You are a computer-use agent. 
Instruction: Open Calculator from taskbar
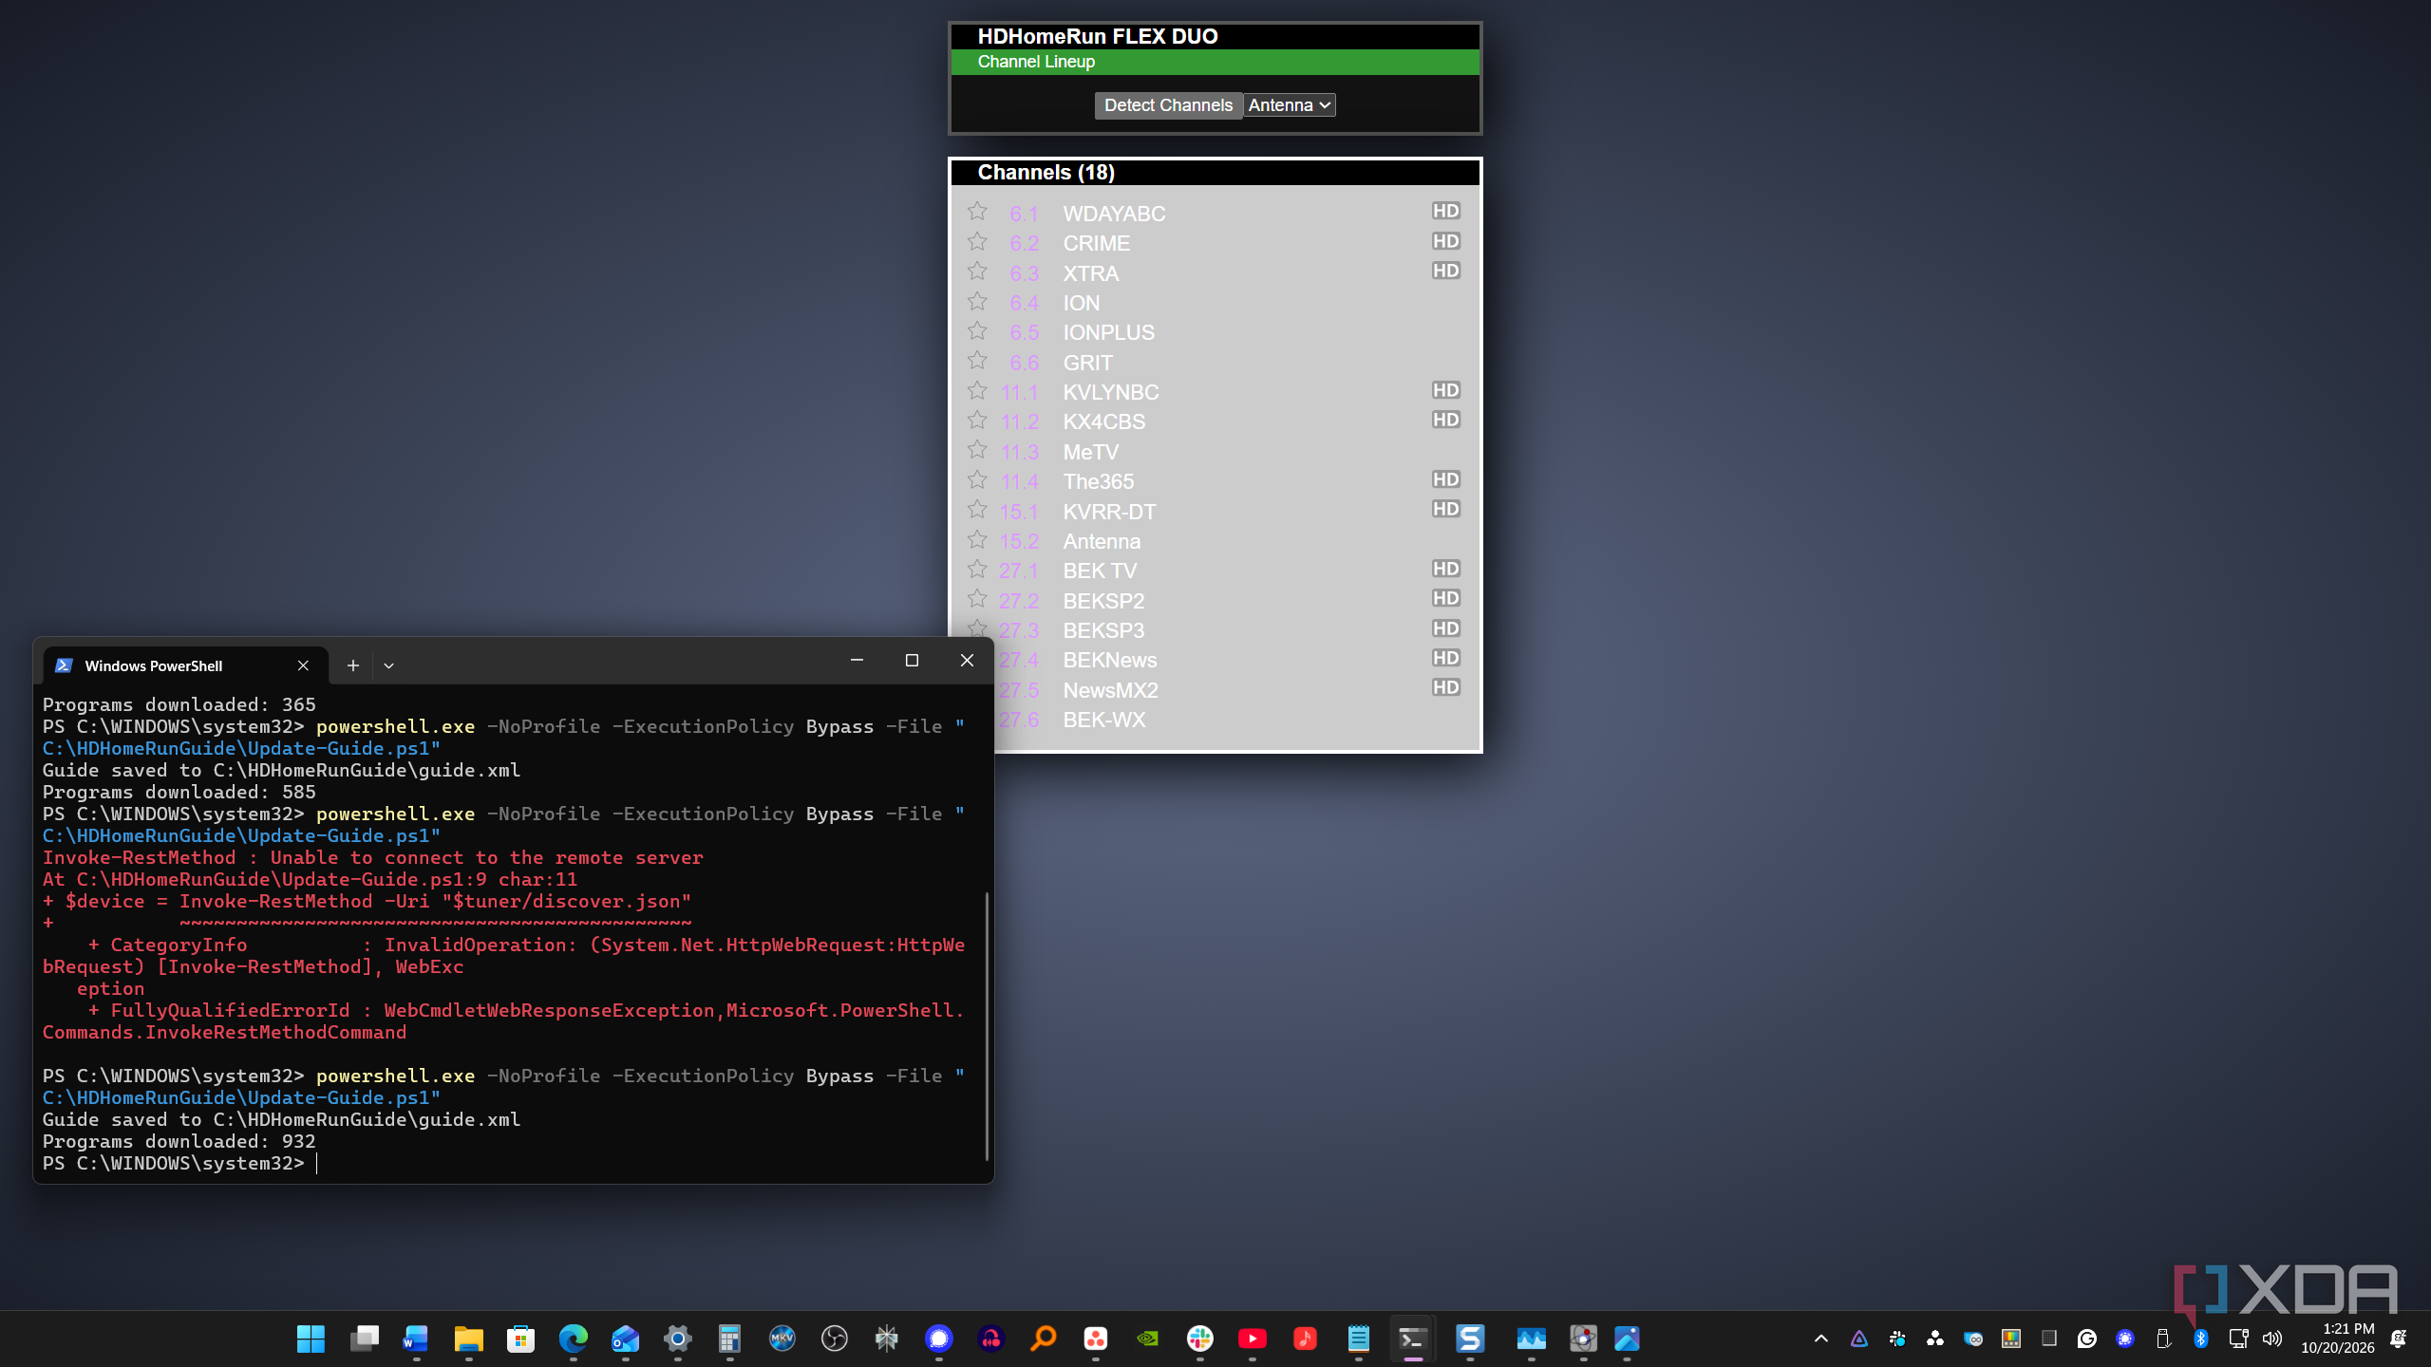[729, 1339]
